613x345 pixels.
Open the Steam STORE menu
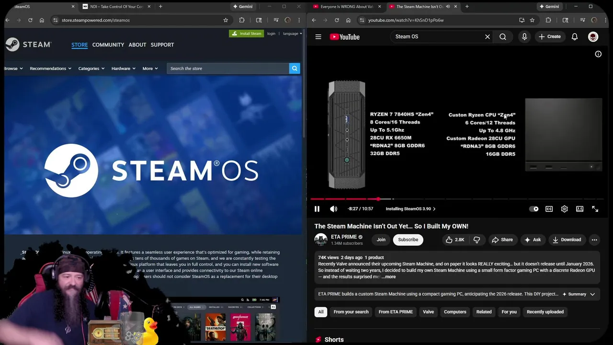pyautogui.click(x=79, y=45)
